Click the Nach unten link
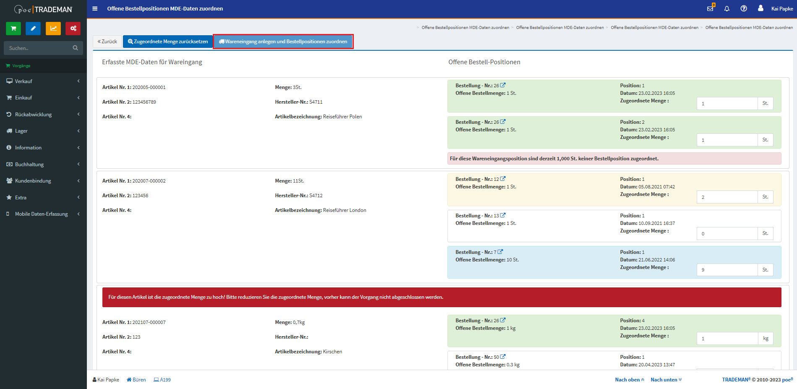Screen dimensions: 797x389 pos(666,380)
